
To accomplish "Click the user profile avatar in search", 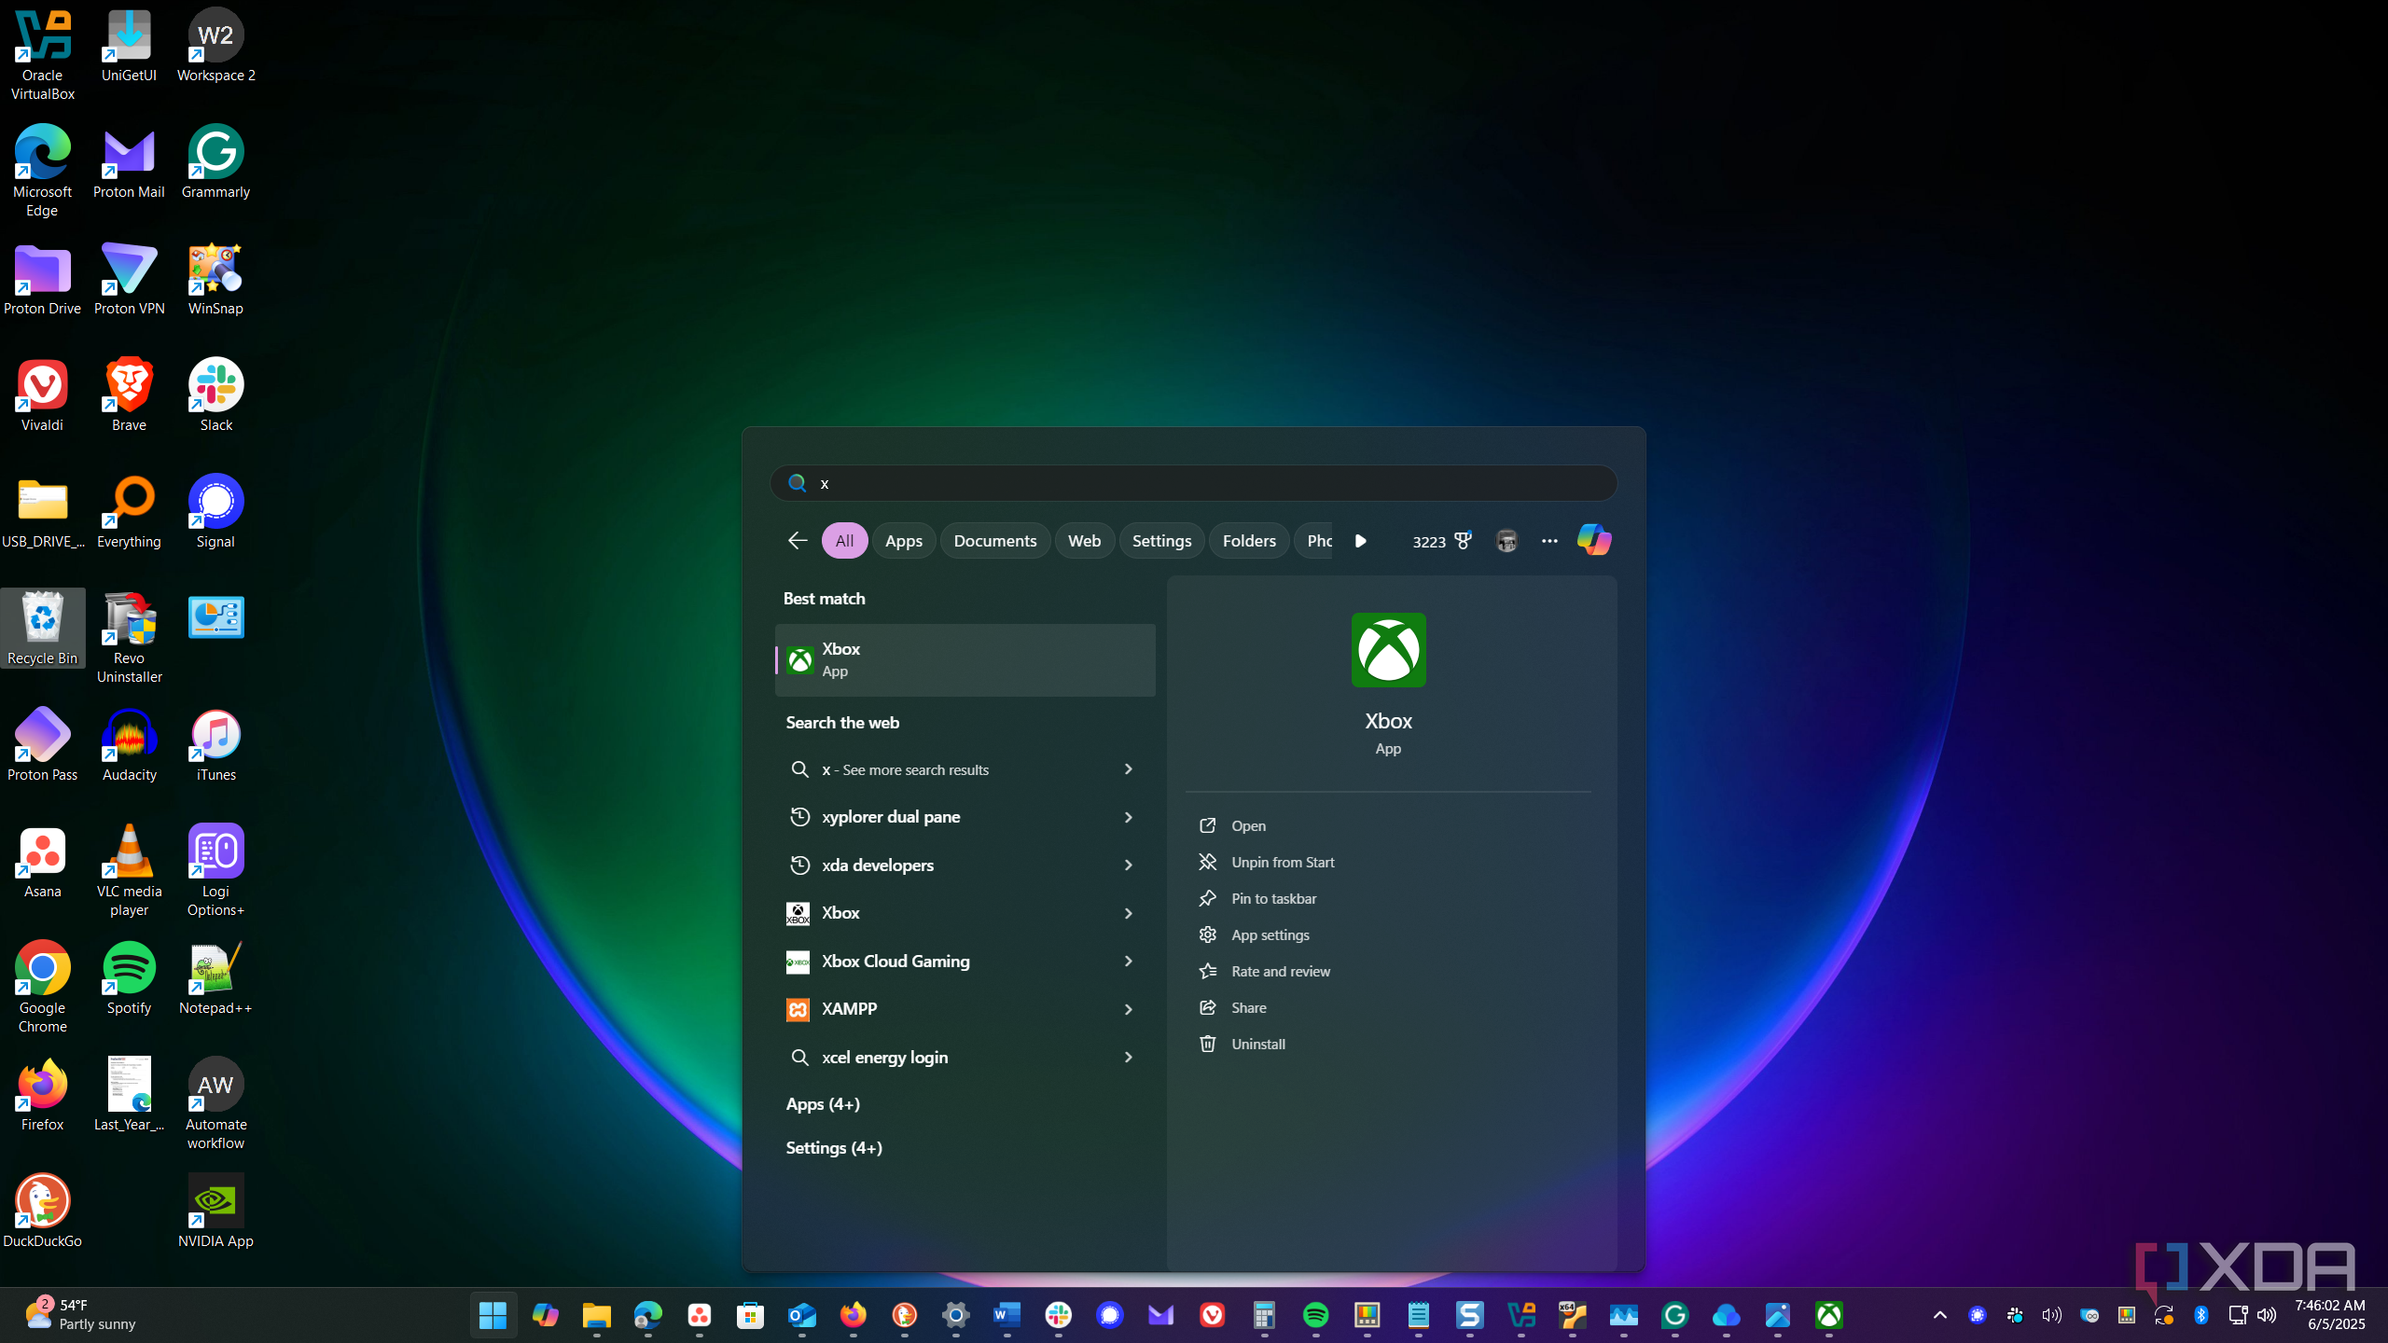I will [x=1506, y=541].
